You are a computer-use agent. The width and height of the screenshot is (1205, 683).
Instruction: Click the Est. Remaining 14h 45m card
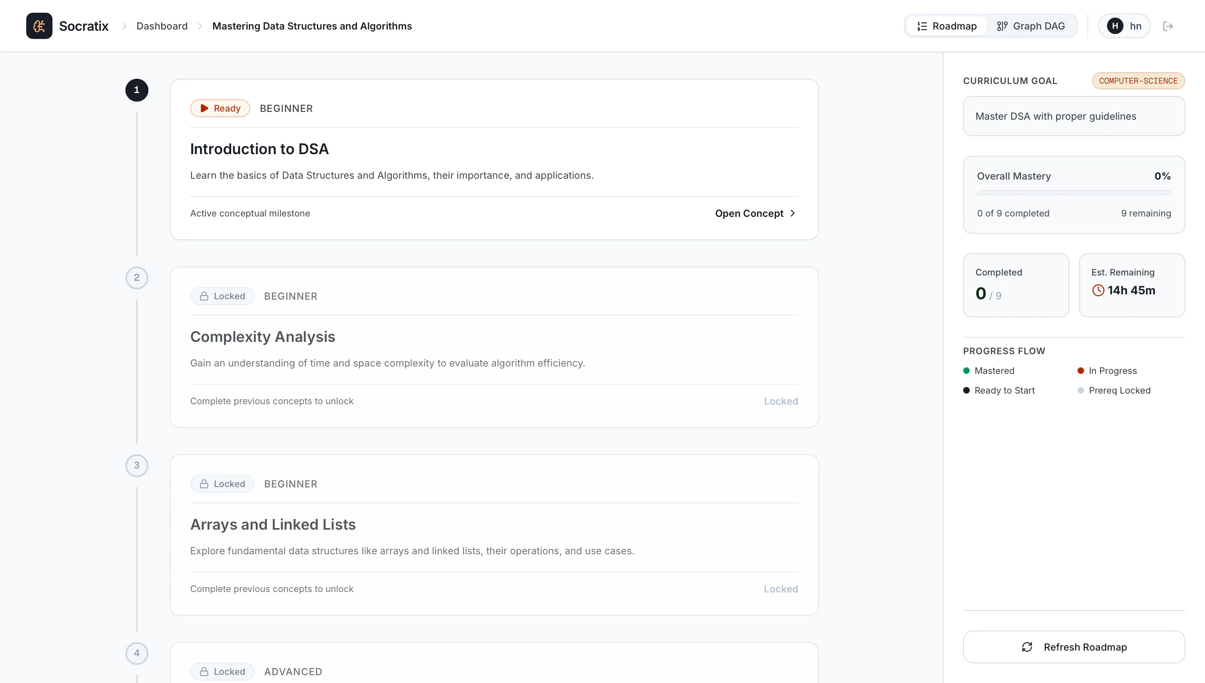(1132, 285)
